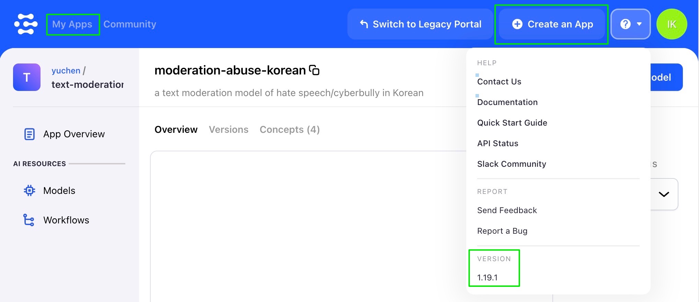Open the Concepts (4) tab

[x=289, y=129]
